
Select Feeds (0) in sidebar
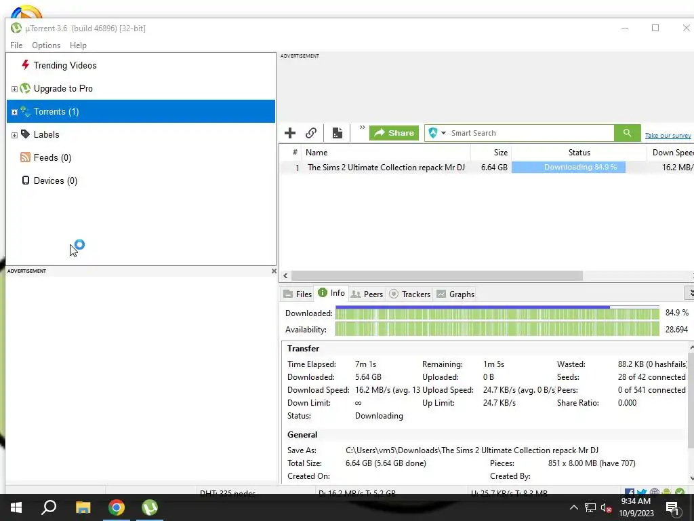(52, 157)
